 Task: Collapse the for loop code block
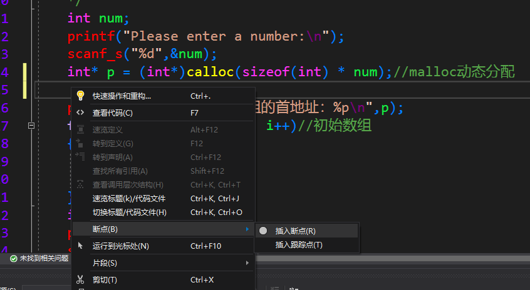(31, 126)
